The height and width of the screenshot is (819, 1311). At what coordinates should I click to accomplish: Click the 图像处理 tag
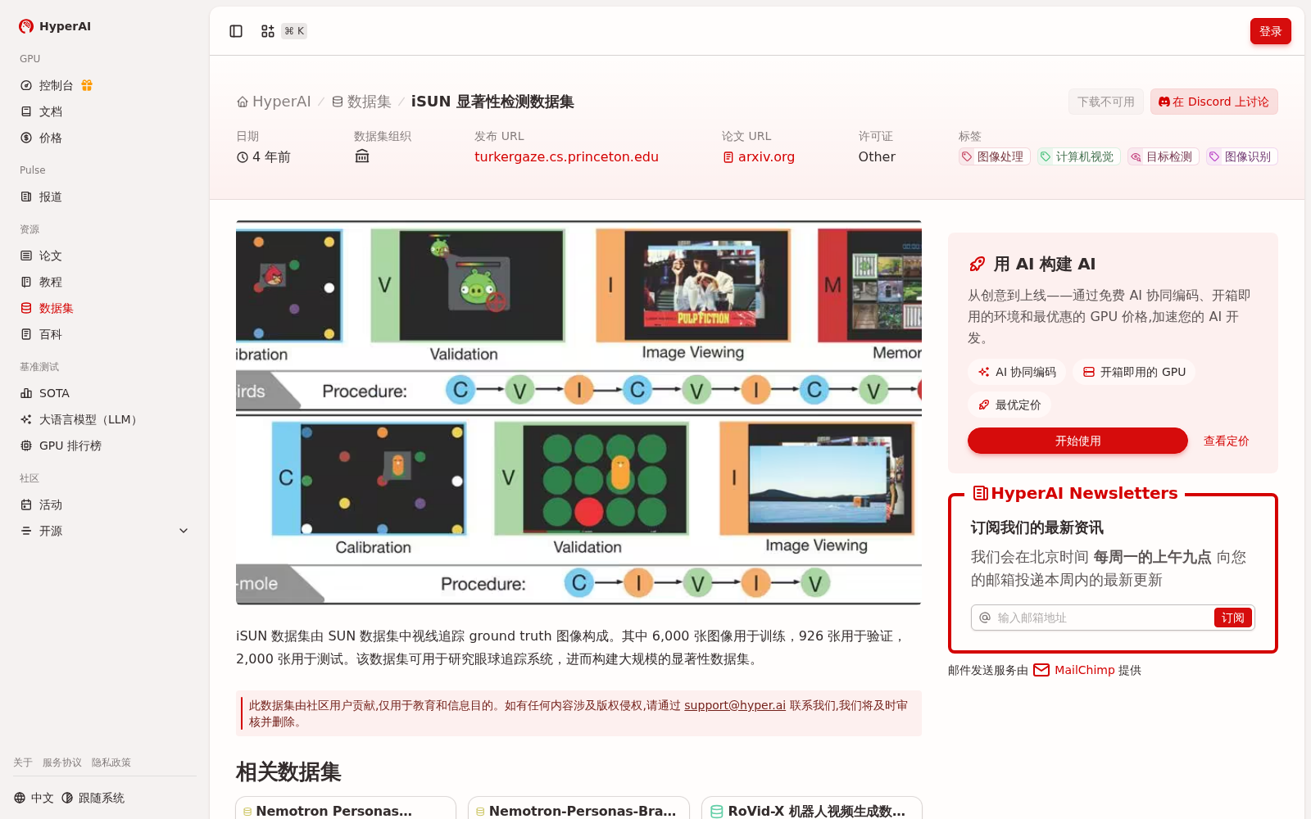[x=994, y=156]
